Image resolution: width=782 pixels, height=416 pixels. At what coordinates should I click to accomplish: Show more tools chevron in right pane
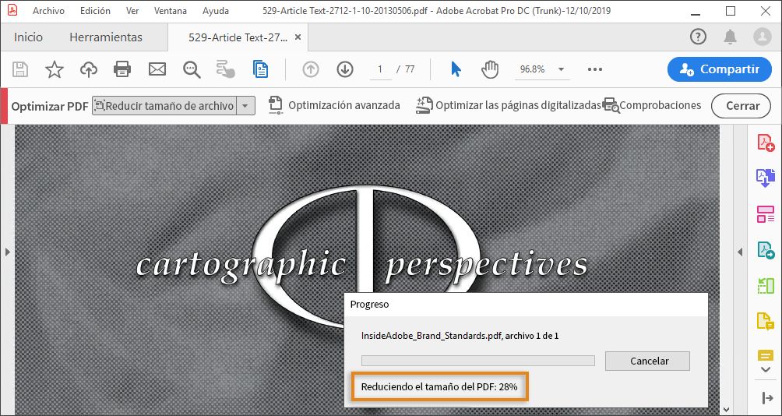(766, 369)
